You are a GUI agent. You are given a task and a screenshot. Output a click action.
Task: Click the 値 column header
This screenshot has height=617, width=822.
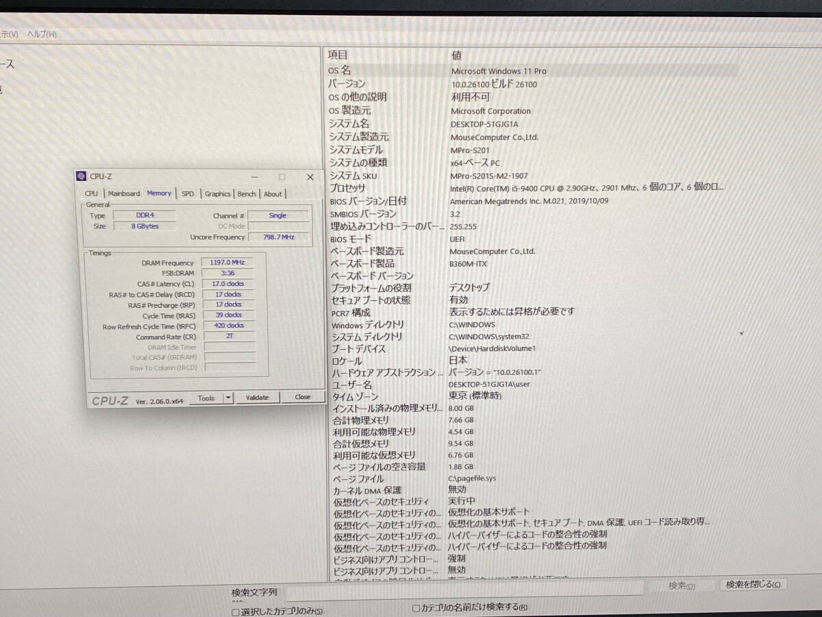pos(456,55)
